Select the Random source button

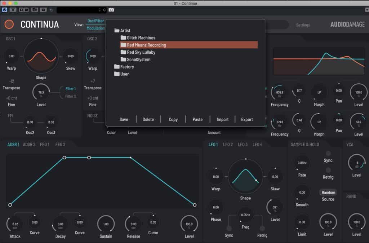(x=328, y=193)
